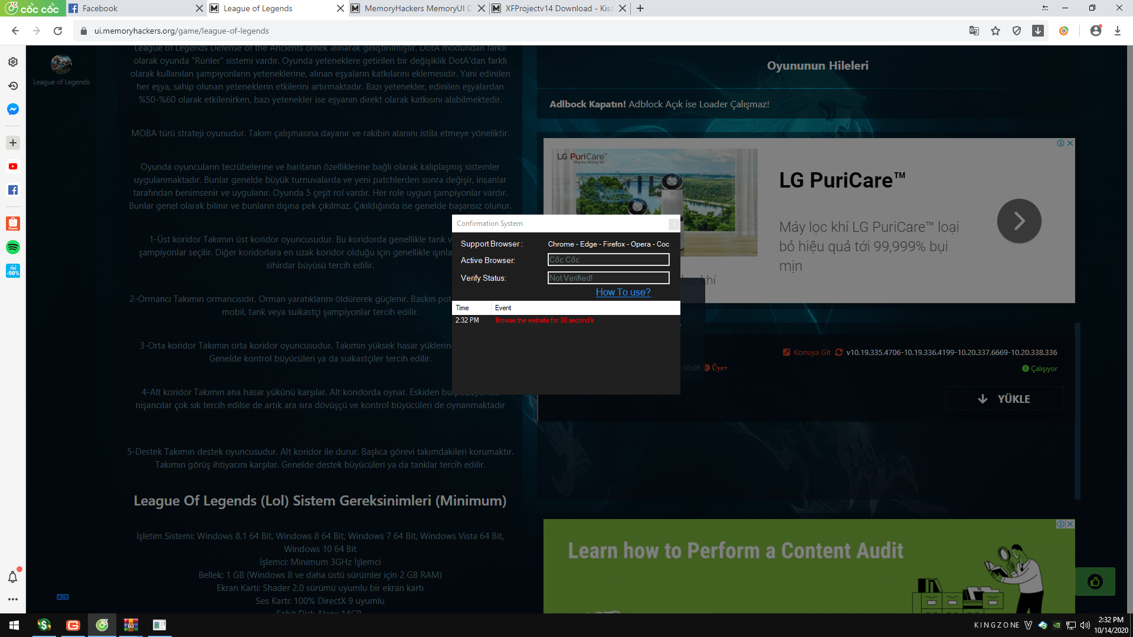Switch to the XFProjectv14 Download tab

point(559,8)
